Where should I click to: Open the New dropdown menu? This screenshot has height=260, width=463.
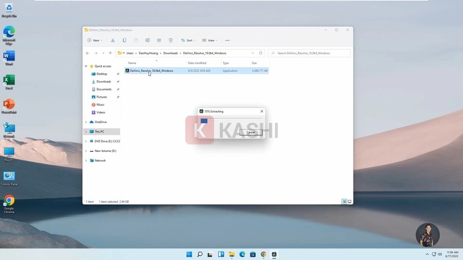click(95, 40)
